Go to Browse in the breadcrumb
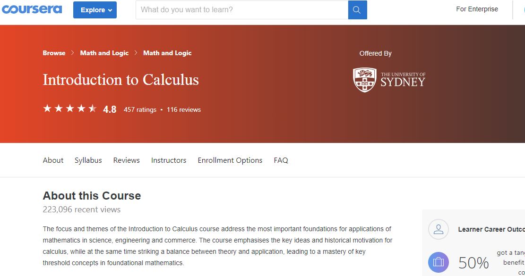The image size is (525, 276). pyautogui.click(x=54, y=53)
